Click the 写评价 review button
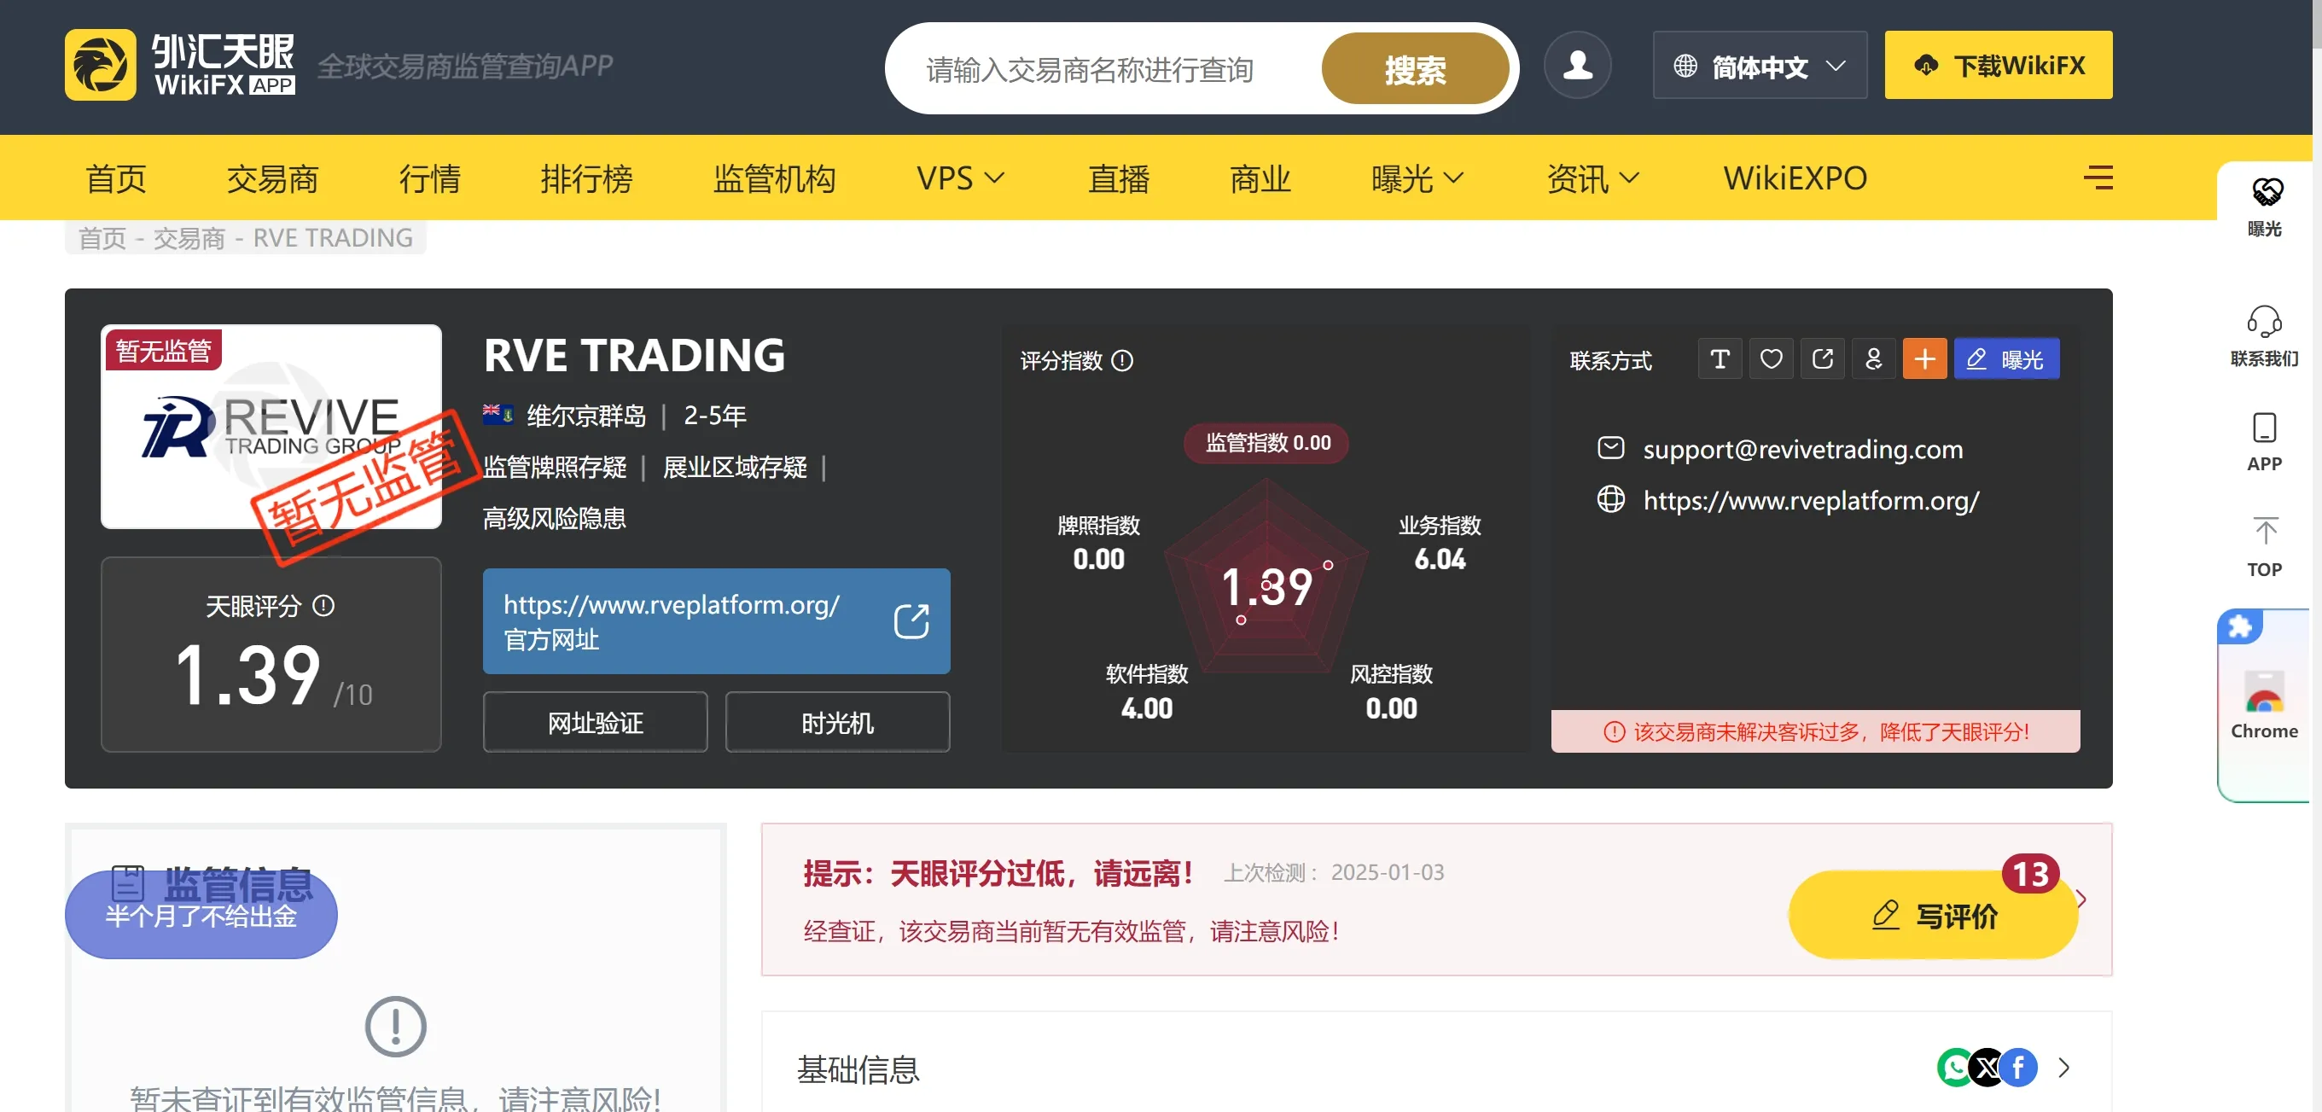 coord(1933,915)
